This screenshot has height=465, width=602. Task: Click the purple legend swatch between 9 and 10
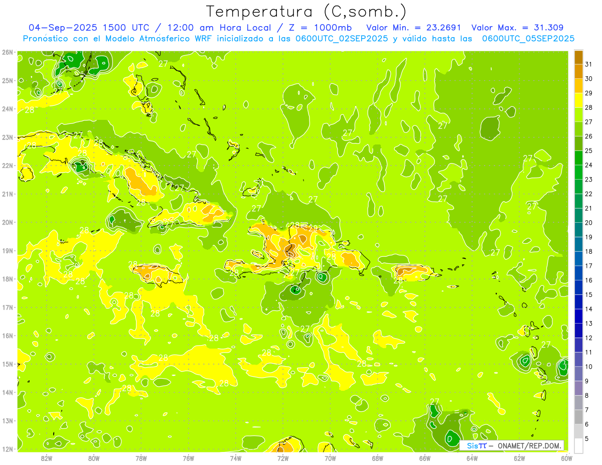(x=578, y=374)
